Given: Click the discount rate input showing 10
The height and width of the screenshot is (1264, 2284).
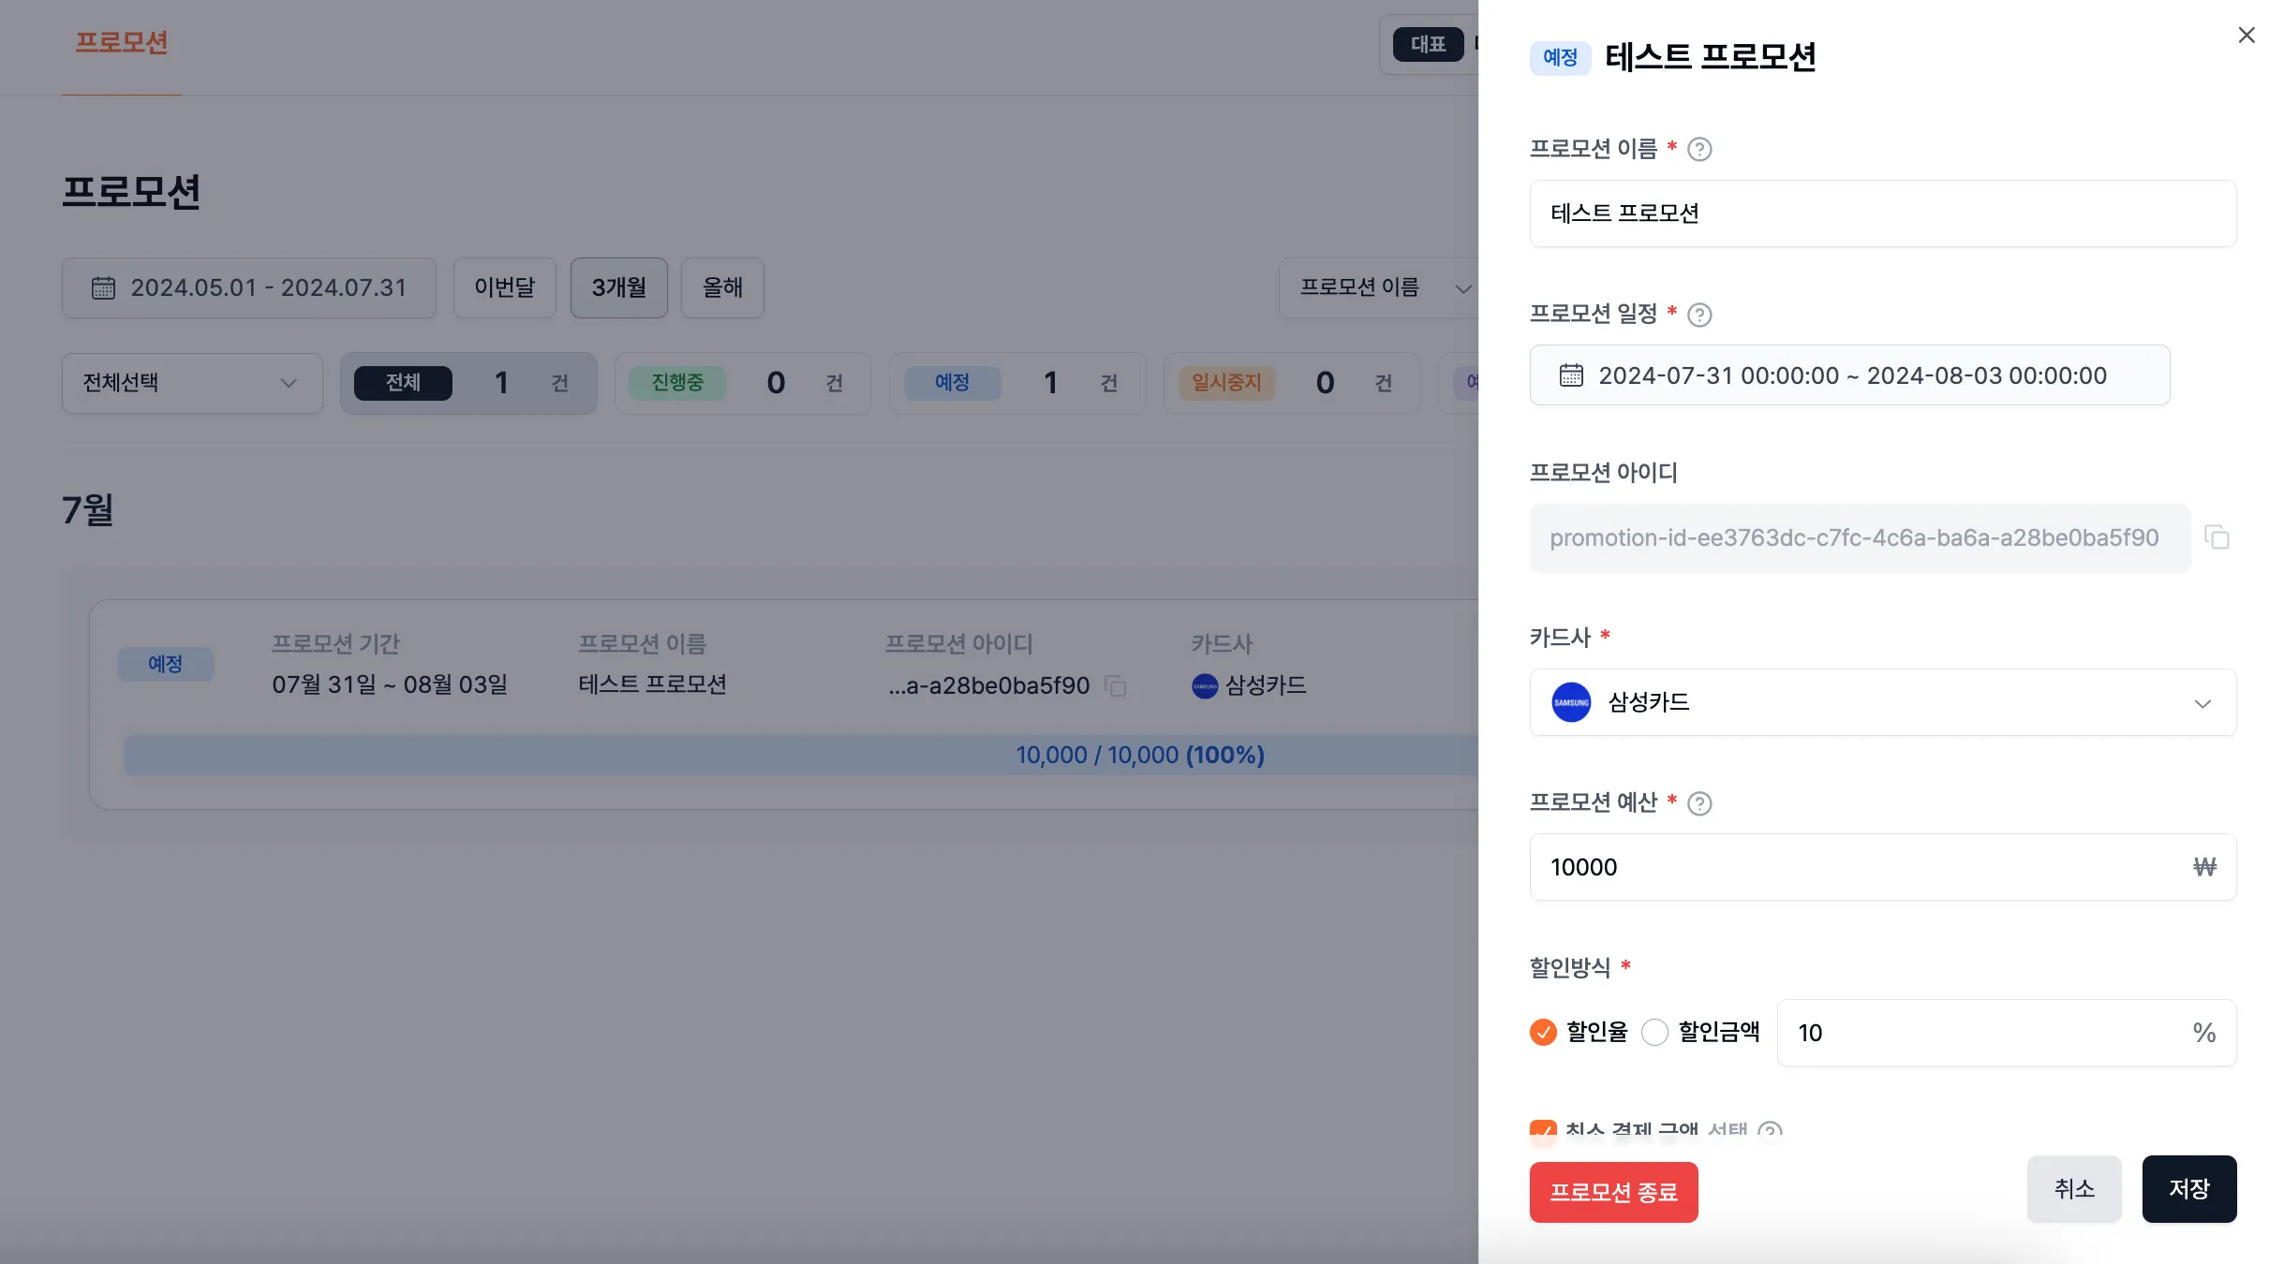Looking at the screenshot, I should point(2007,1033).
